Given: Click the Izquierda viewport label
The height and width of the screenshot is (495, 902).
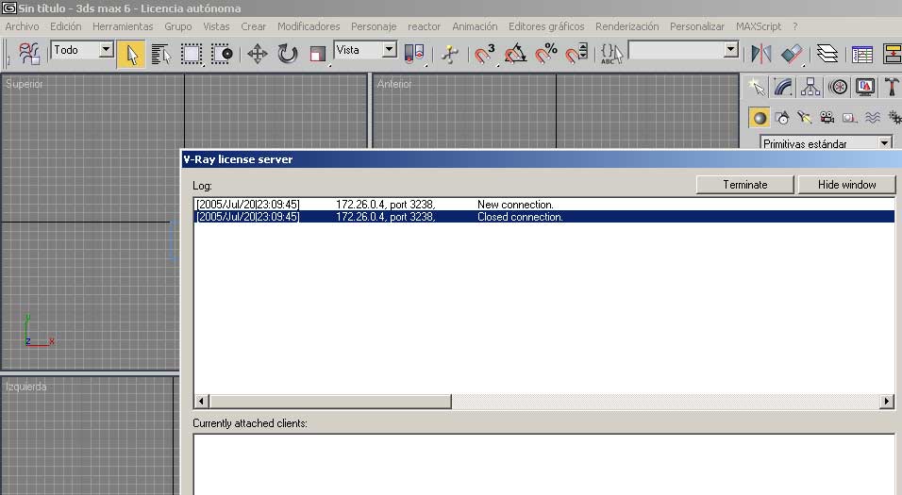Looking at the screenshot, I should tap(25, 387).
